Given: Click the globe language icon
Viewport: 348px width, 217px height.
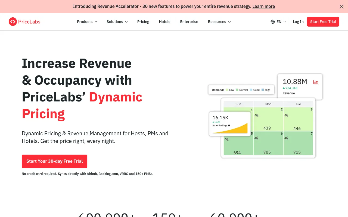Looking at the screenshot, I should click(273, 22).
